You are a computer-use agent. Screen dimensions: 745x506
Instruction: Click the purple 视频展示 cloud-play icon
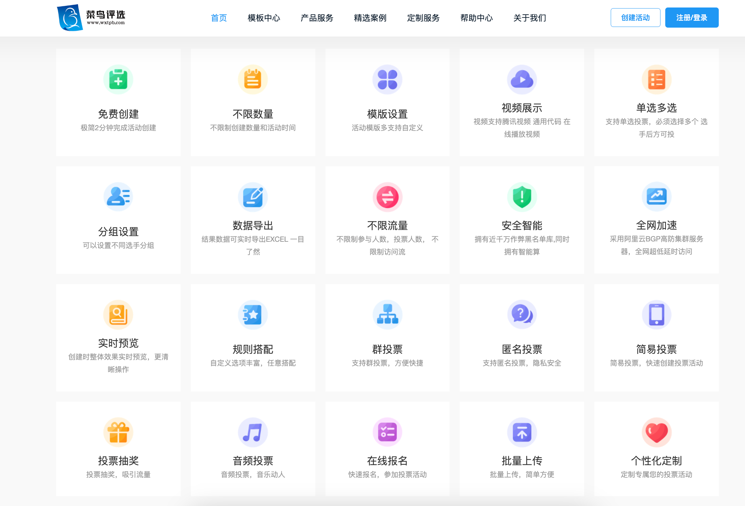(x=522, y=79)
